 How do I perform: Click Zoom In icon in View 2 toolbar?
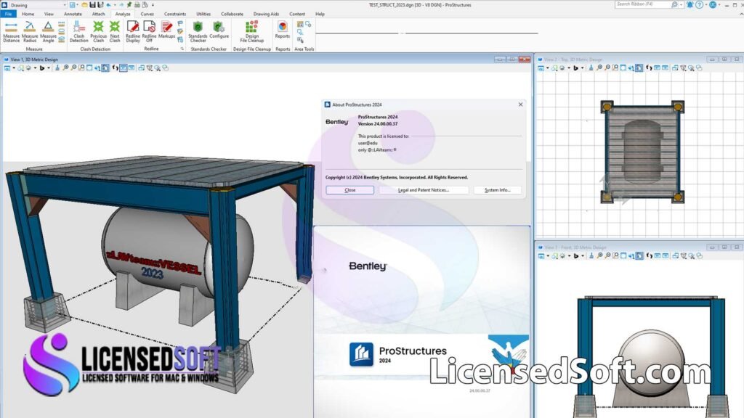click(x=599, y=67)
